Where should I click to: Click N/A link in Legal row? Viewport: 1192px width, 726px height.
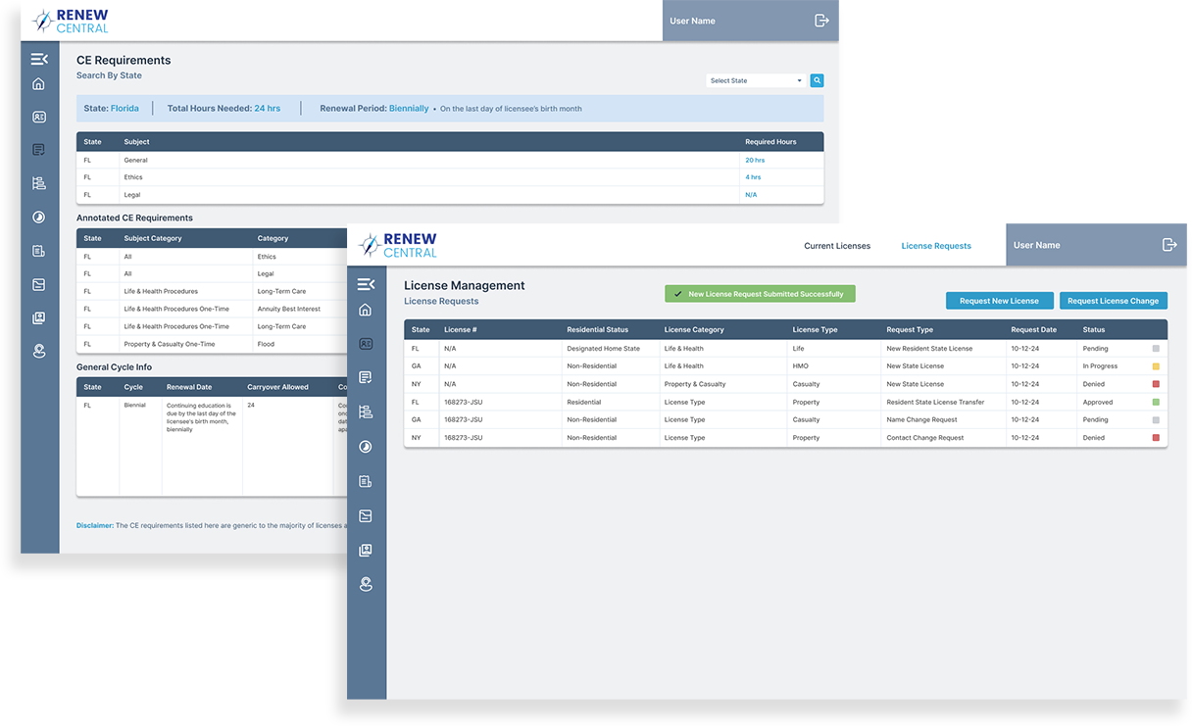(x=751, y=195)
